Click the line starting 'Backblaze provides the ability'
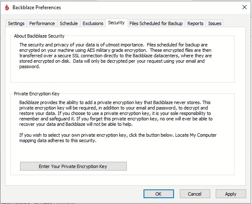This screenshot has height=204, width=252. [115, 102]
